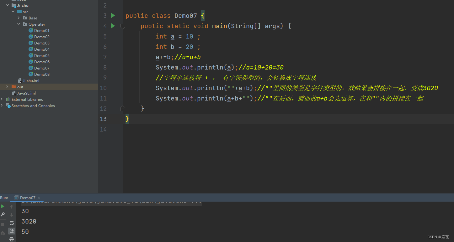Click the Demo06 class icon
This screenshot has height=242, width=454.
pos(31,62)
